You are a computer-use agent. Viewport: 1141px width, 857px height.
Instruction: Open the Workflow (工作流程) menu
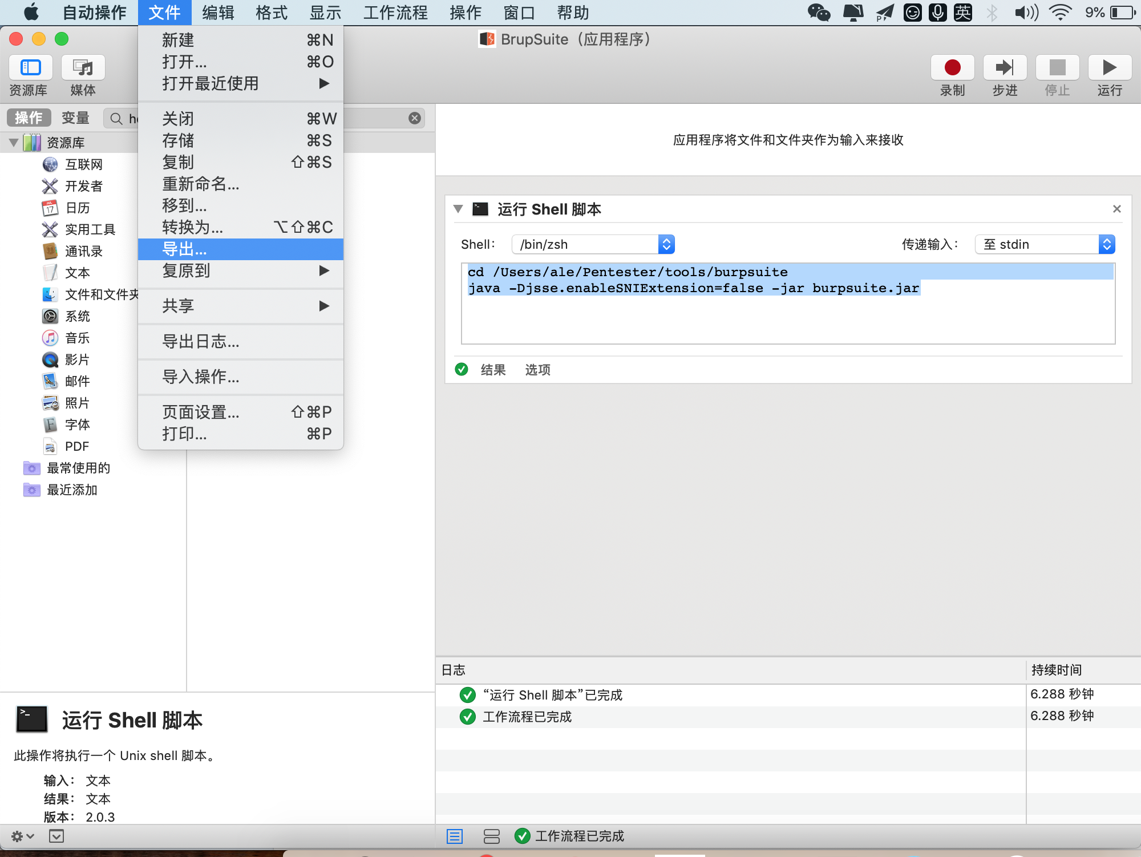(395, 13)
